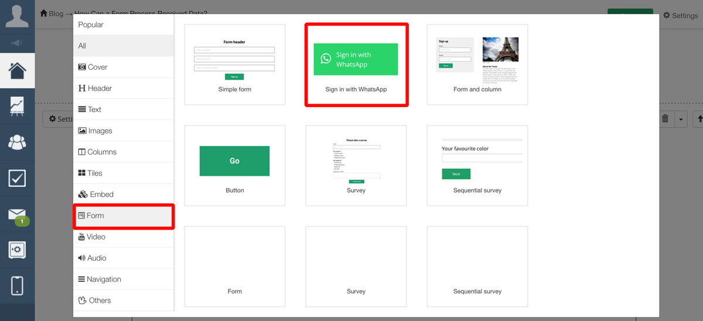Image resolution: width=703 pixels, height=321 pixels.
Task: Click the home icon in the breadcrumb
Action: coord(44,13)
